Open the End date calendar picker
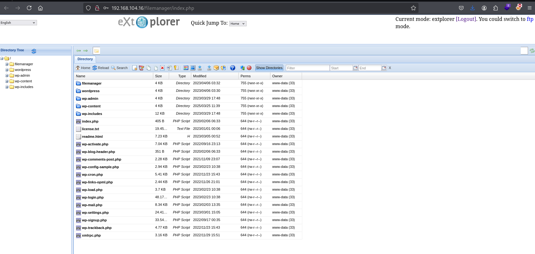 click(384, 68)
